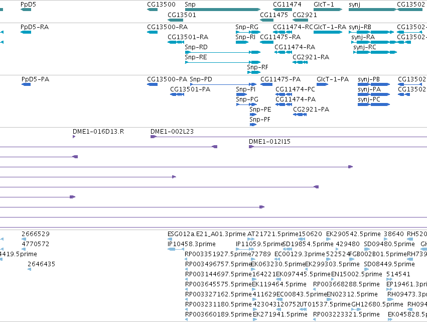Click EST RP003668288.5prime
The height and width of the screenshot is (322, 427).
[x=315, y=289]
